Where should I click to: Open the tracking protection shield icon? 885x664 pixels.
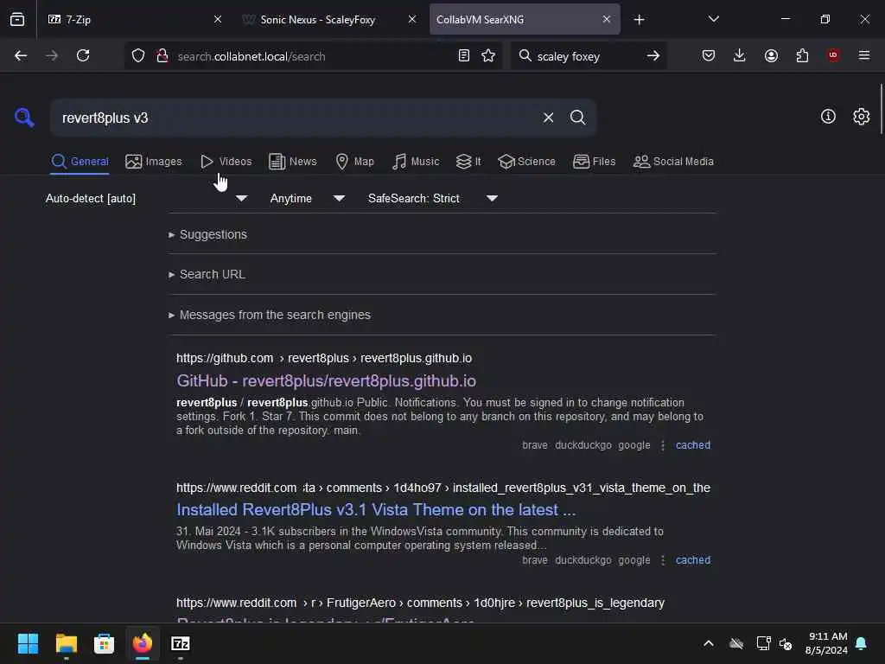138,56
